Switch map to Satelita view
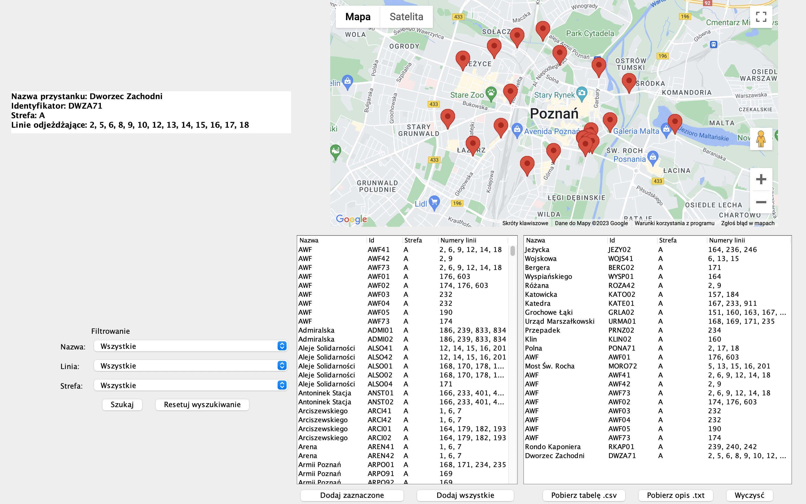The height and width of the screenshot is (504, 806). [x=406, y=17]
